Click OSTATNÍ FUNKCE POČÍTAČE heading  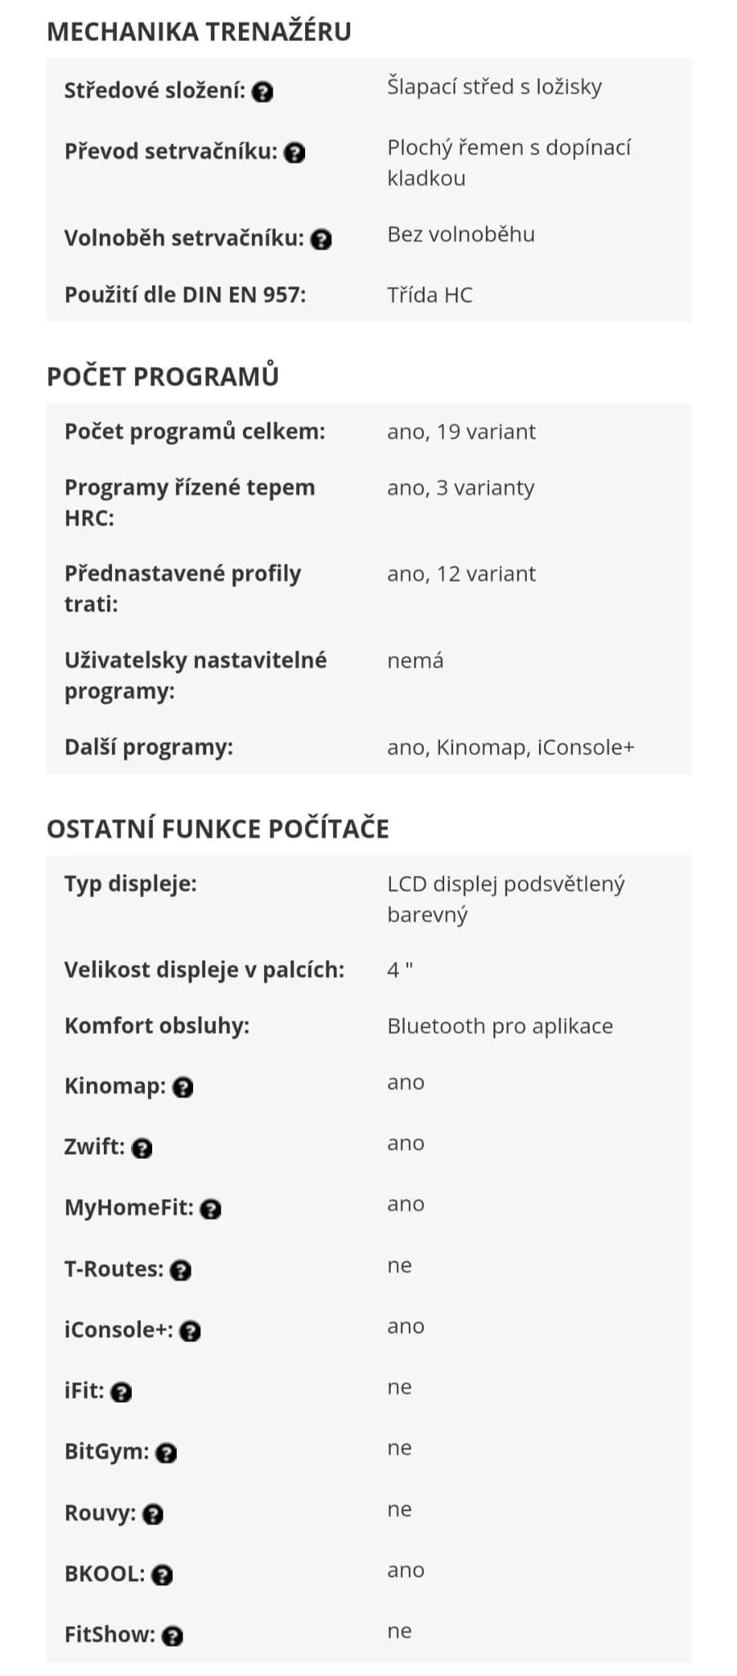coord(218,828)
